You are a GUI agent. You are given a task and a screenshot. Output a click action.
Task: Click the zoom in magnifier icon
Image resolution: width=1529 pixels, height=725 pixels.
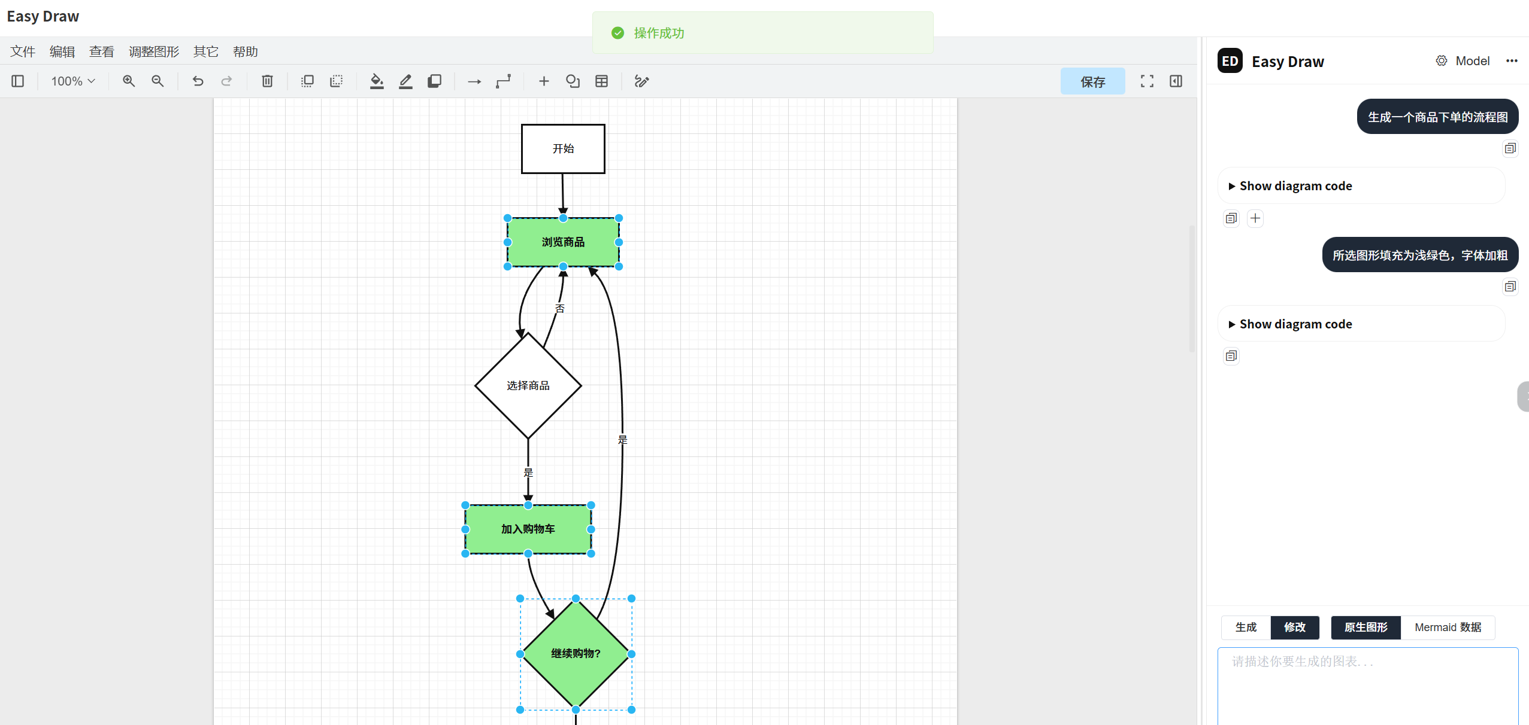point(129,81)
